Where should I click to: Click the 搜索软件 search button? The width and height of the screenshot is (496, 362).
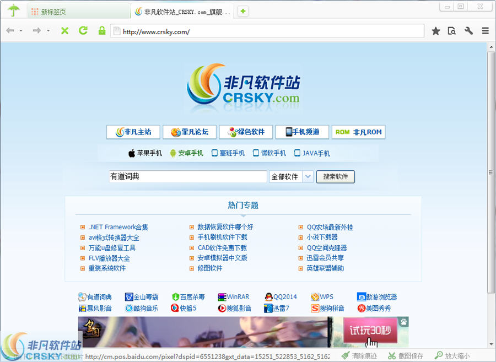point(335,177)
